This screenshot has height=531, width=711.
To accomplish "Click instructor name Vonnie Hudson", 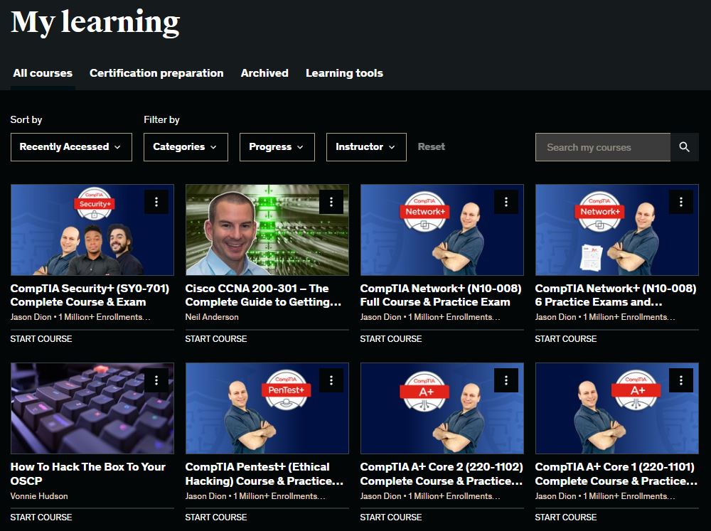I will 39,496.
